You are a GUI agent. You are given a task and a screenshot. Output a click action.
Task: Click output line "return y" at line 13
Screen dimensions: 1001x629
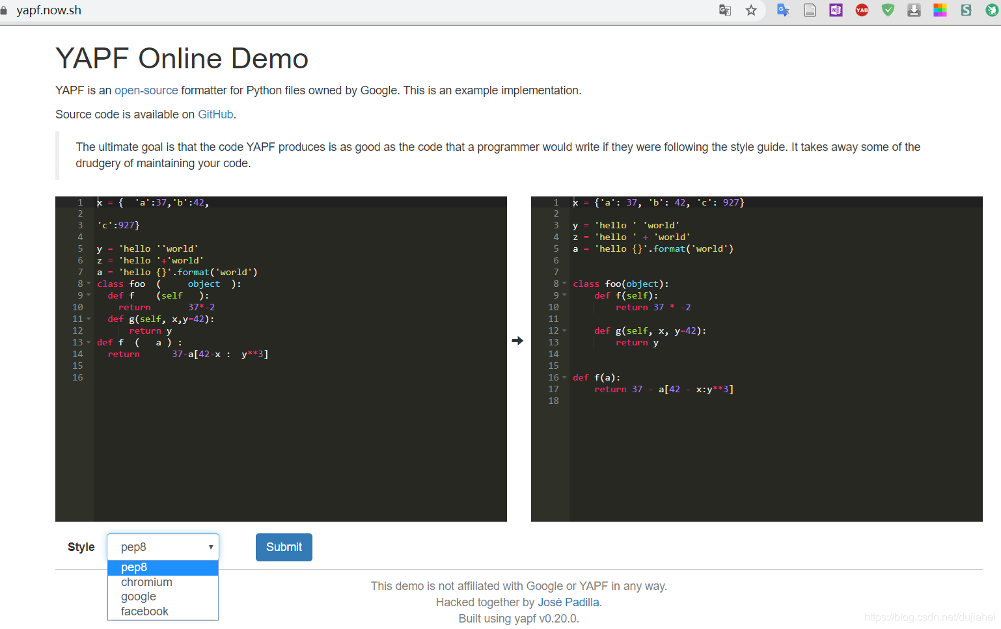click(x=637, y=342)
